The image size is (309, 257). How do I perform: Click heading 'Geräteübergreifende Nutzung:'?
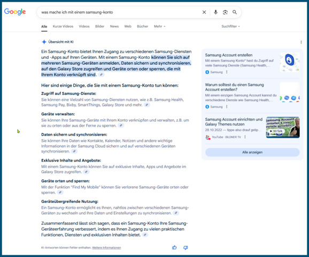pyautogui.click(x=69, y=201)
